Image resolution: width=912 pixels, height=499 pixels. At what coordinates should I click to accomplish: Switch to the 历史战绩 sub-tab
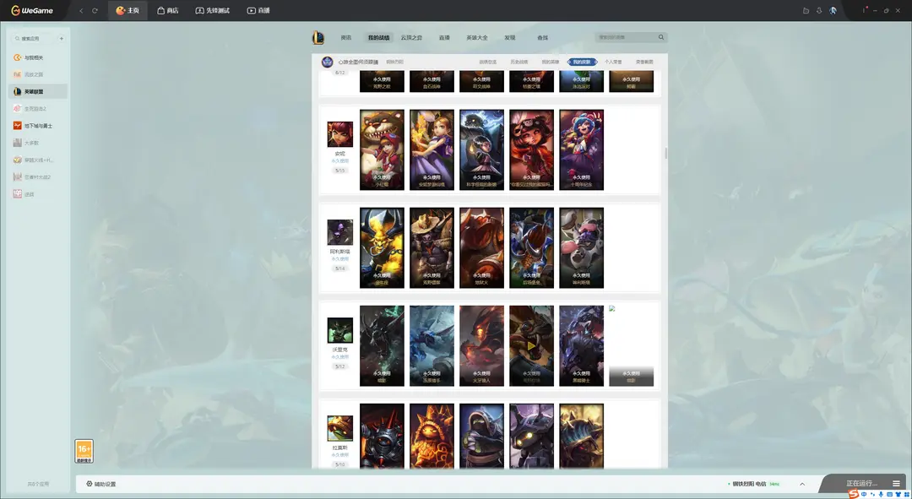[x=518, y=62]
